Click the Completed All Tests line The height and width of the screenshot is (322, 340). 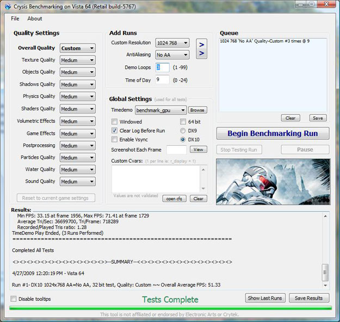(33, 250)
